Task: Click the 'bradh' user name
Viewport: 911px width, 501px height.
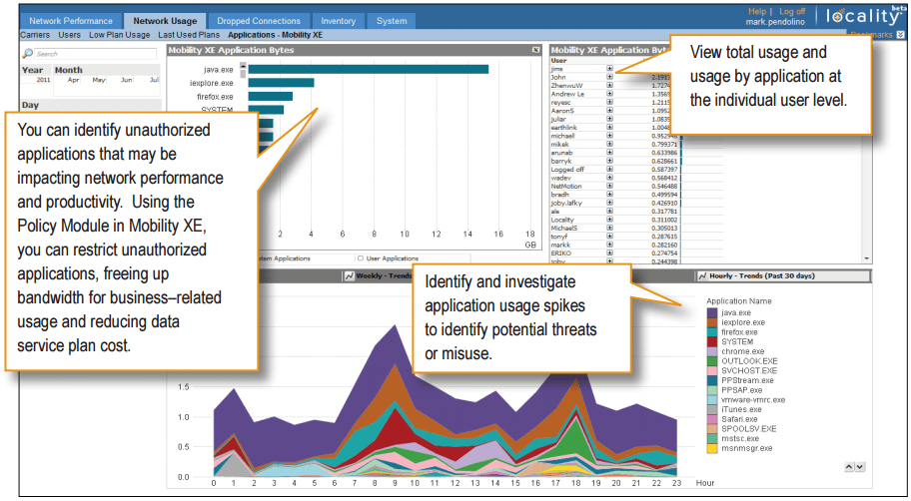Action: 560,195
